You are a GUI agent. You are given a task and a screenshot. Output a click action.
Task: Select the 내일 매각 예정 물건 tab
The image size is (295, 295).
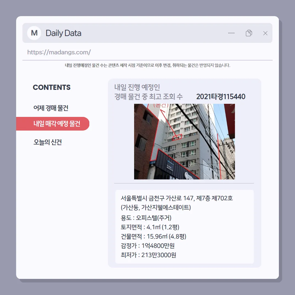(x=53, y=124)
